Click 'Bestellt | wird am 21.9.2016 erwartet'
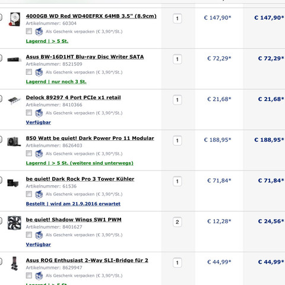The width and height of the screenshot is (285, 285). [x=73, y=204]
